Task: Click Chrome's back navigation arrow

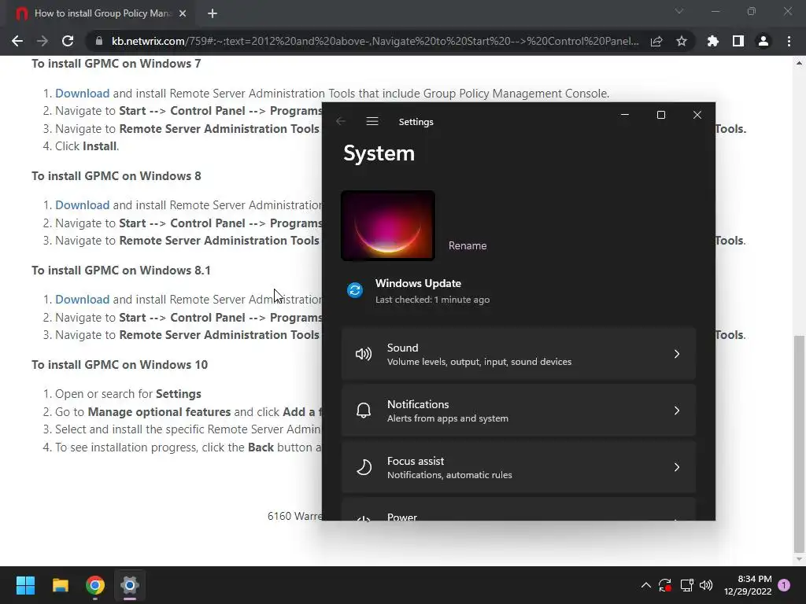Action: click(x=17, y=41)
